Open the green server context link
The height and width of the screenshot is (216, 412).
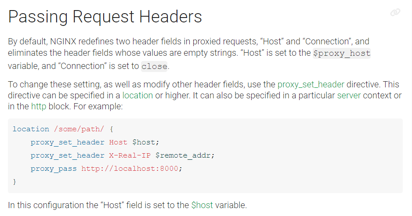pyautogui.click(x=349, y=95)
